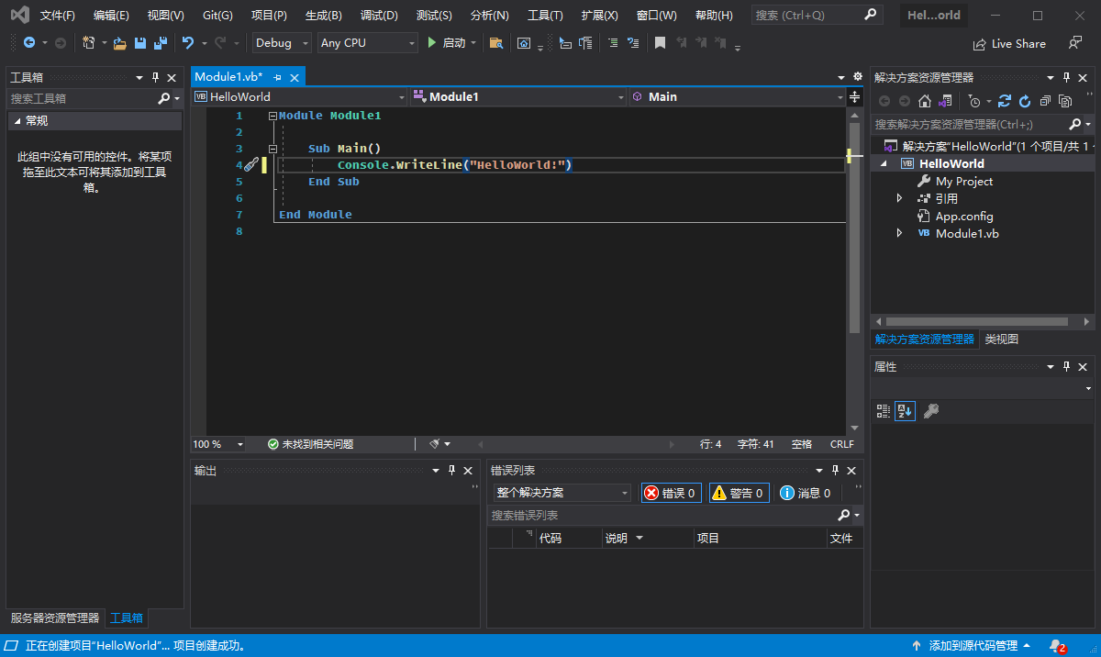Click the quick actions screwdriver icon on line 4
Viewport: 1101px width, 657px height.
[x=250, y=165]
